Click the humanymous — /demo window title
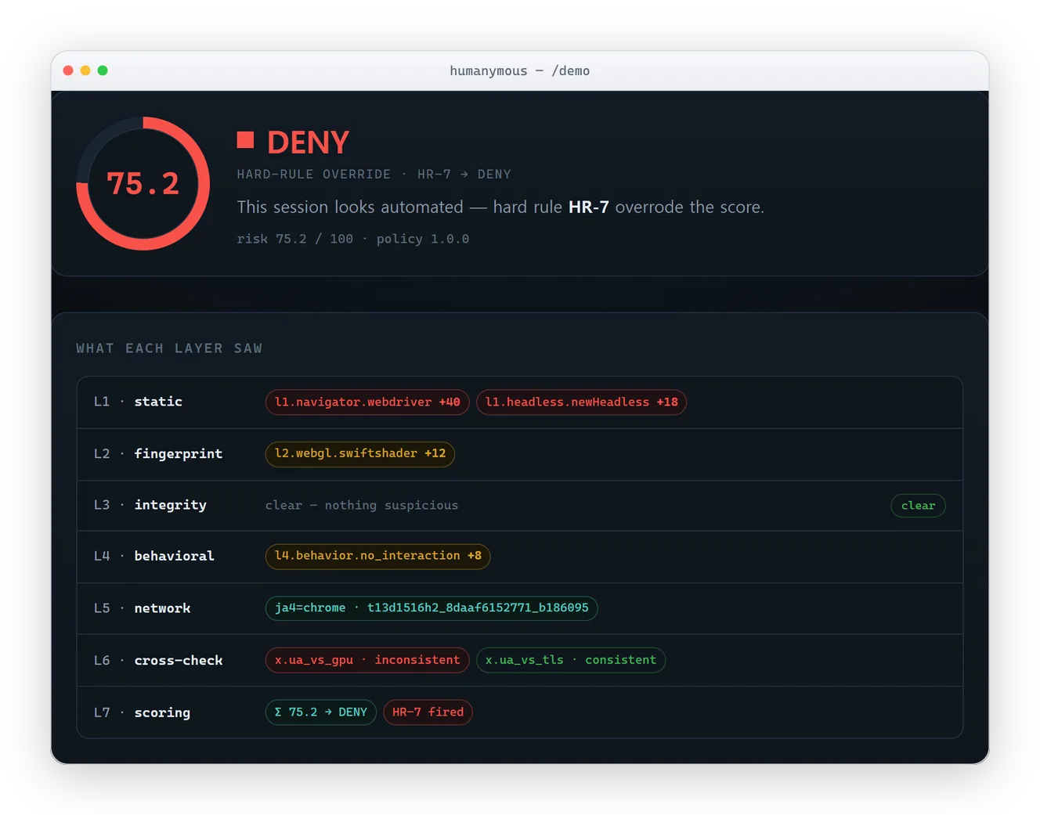The height and width of the screenshot is (815, 1040). [520, 70]
